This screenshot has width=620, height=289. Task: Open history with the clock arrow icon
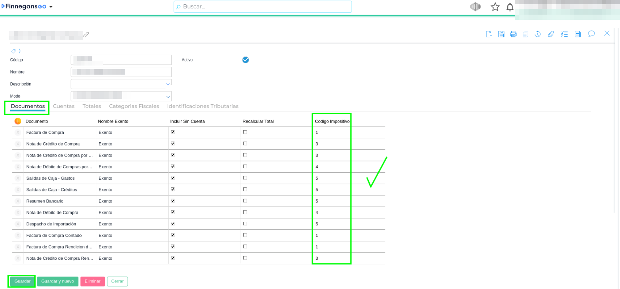[538, 34]
